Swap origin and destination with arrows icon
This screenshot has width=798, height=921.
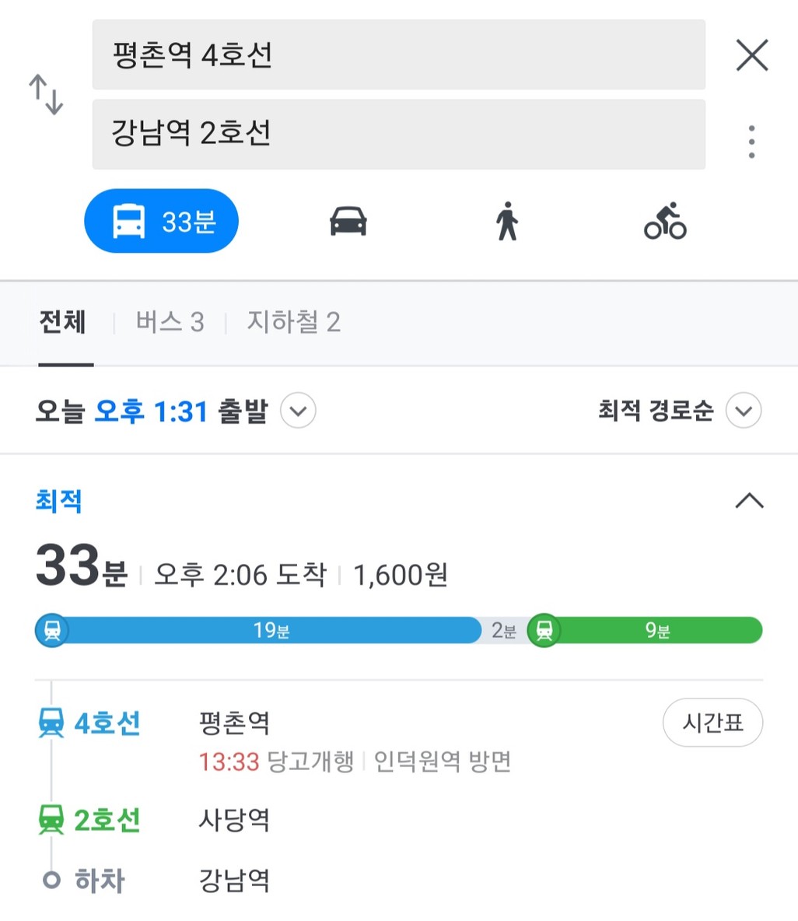pos(46,94)
